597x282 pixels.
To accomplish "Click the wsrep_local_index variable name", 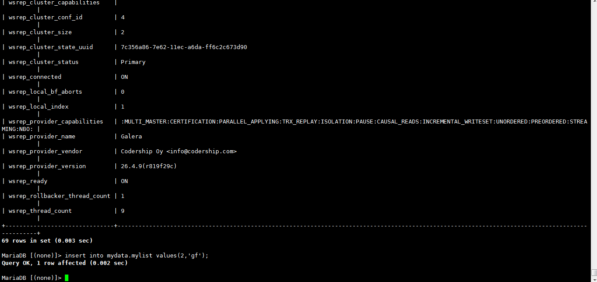I will click(38, 106).
